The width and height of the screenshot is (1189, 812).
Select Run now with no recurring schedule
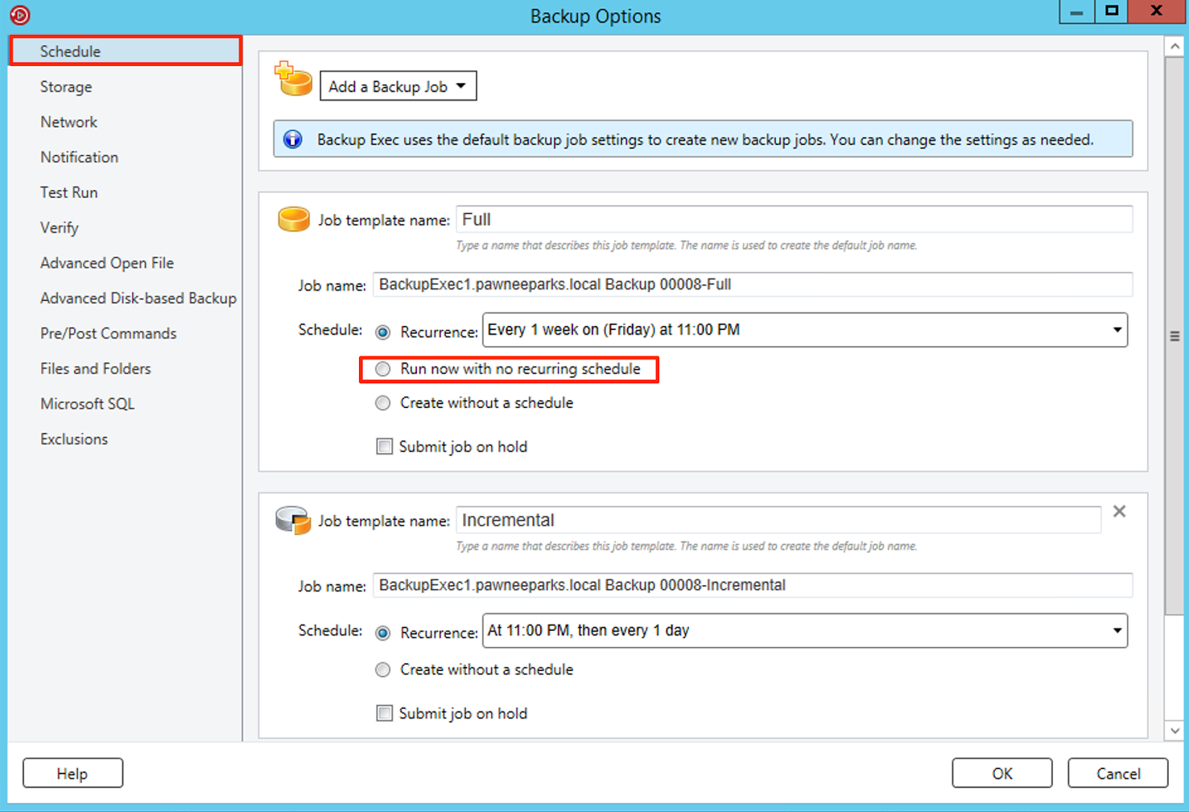click(x=383, y=368)
